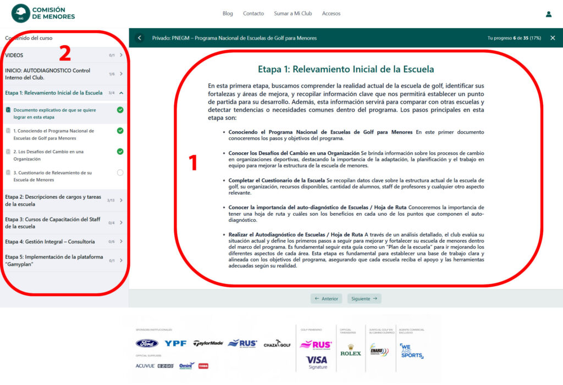Close the course view with X
Viewport: 563px width, 385px height.
[x=553, y=38]
